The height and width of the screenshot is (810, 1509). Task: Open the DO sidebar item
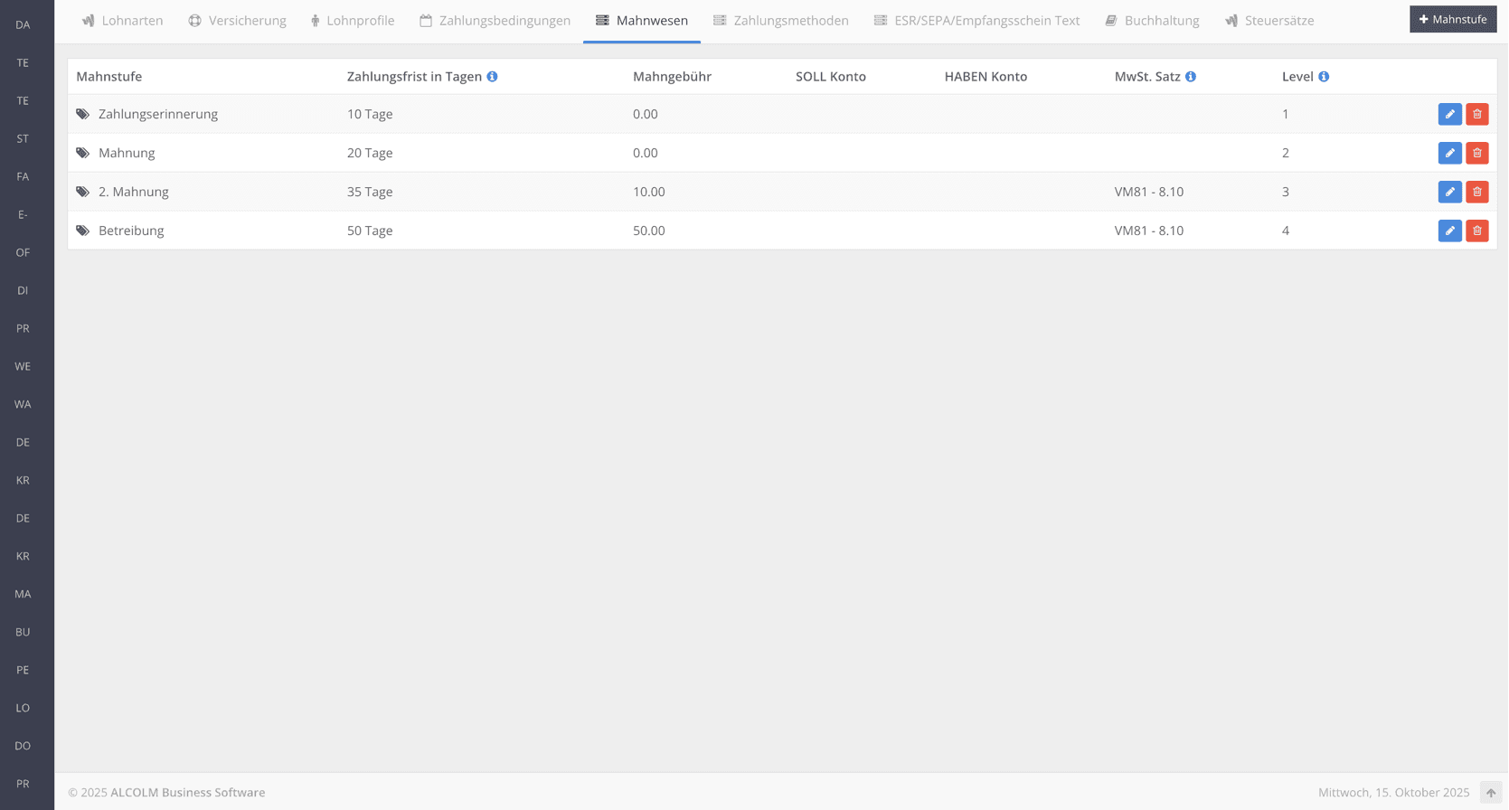23,746
